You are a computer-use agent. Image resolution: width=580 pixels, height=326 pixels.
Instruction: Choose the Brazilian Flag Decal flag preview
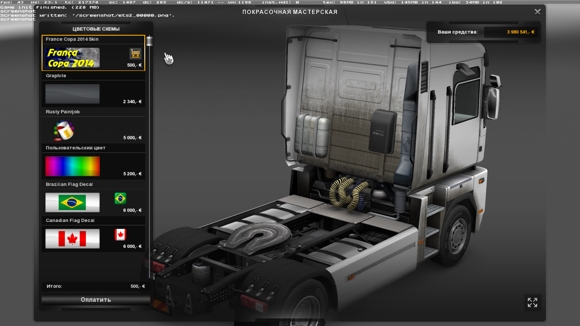[72, 202]
